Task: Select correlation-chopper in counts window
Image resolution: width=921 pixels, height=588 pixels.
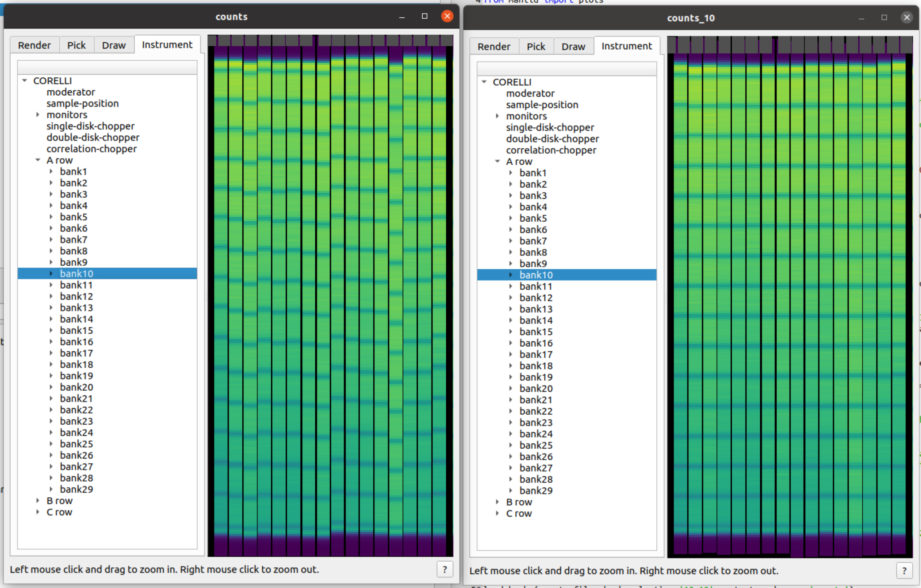Action: click(x=91, y=149)
